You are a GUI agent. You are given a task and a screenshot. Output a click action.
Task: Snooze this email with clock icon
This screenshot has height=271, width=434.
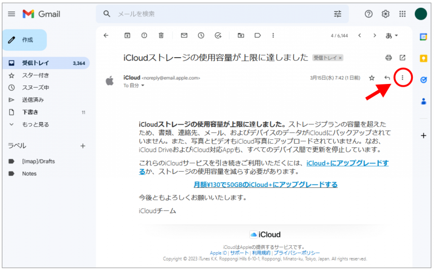pos(201,36)
